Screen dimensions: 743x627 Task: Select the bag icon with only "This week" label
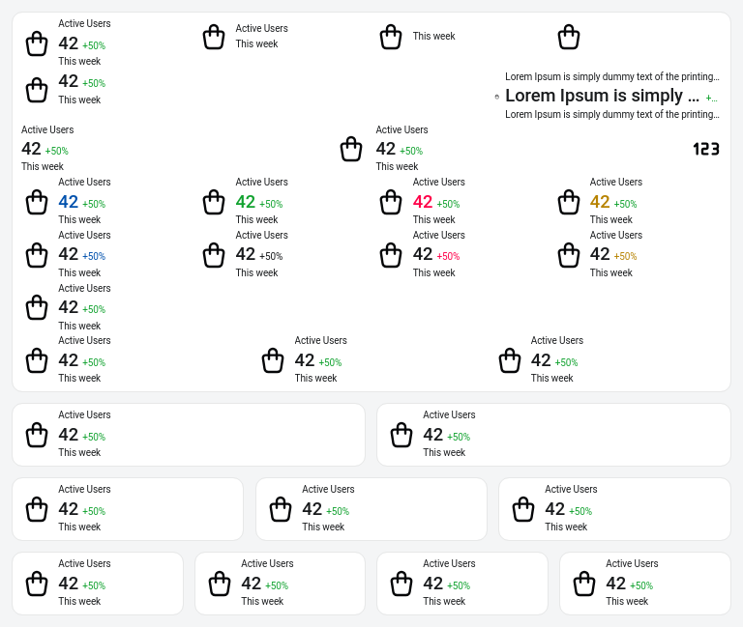tap(391, 37)
